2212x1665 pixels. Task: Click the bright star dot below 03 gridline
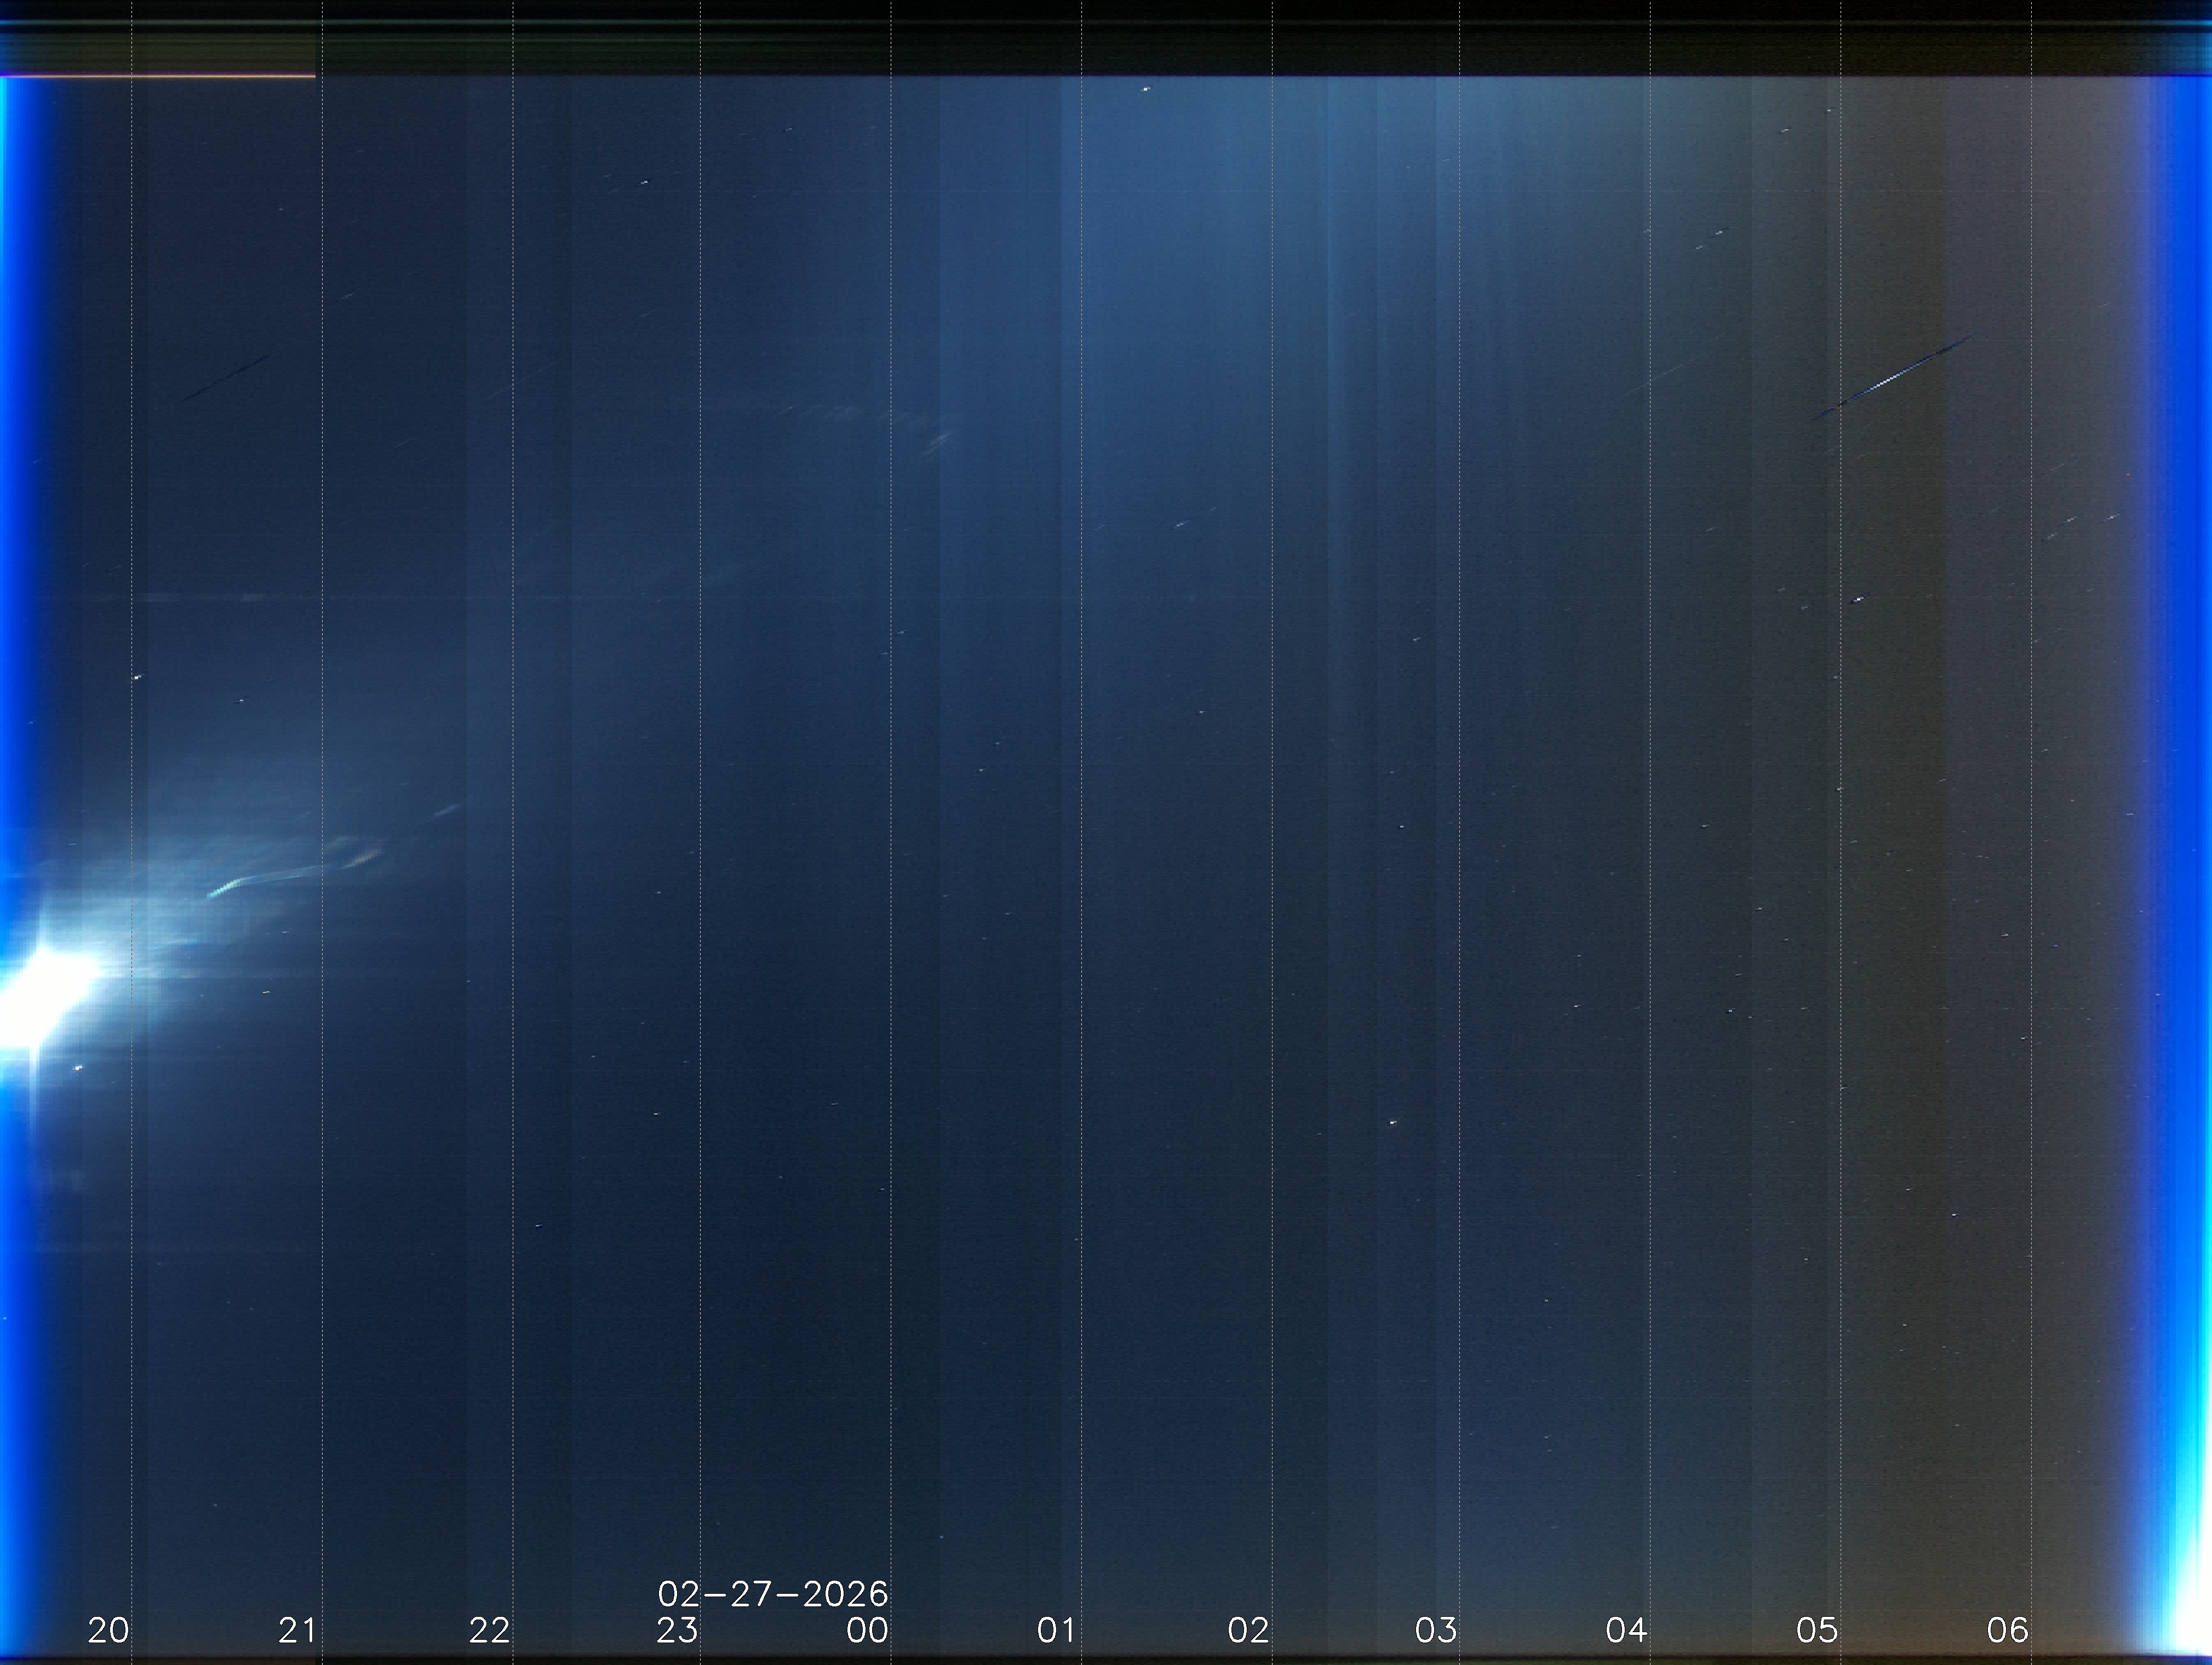[x=1393, y=1122]
